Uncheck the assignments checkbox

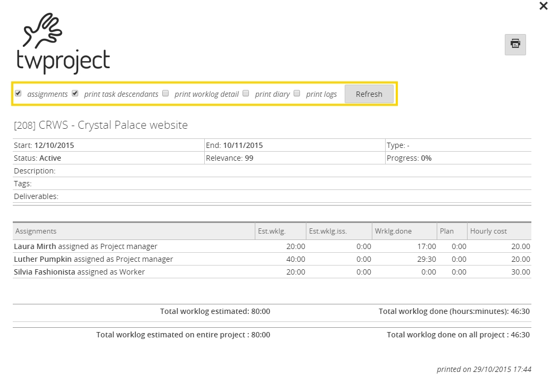(x=18, y=93)
